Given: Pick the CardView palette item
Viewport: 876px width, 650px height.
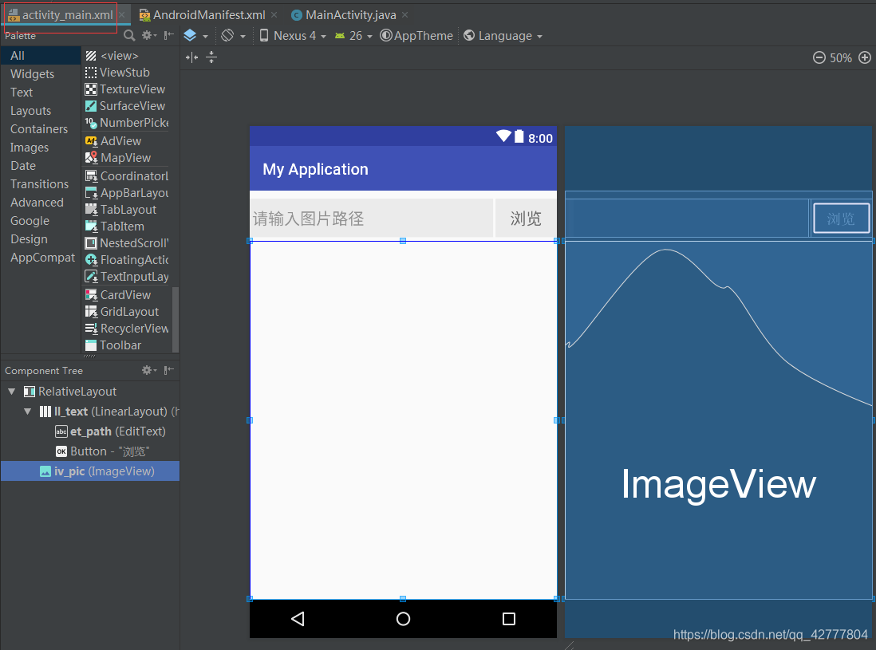Looking at the screenshot, I should tap(126, 295).
